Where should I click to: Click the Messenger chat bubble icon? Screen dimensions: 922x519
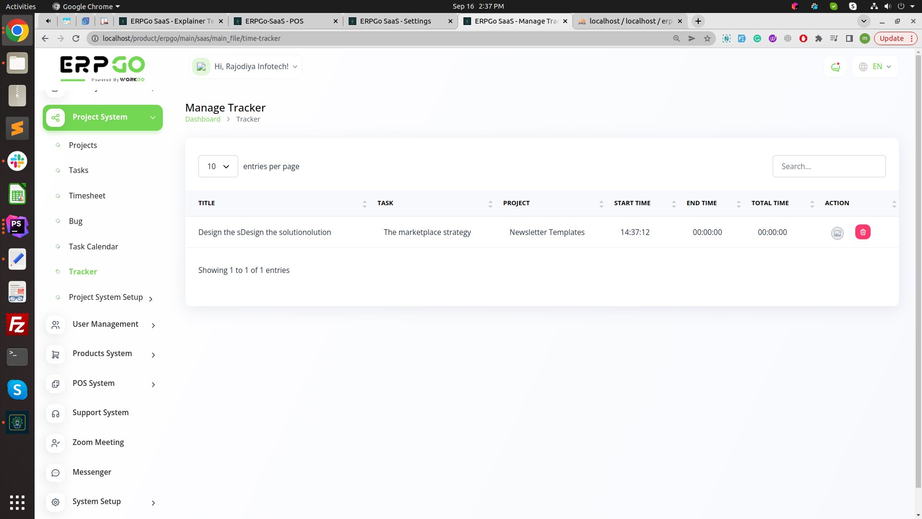56,473
